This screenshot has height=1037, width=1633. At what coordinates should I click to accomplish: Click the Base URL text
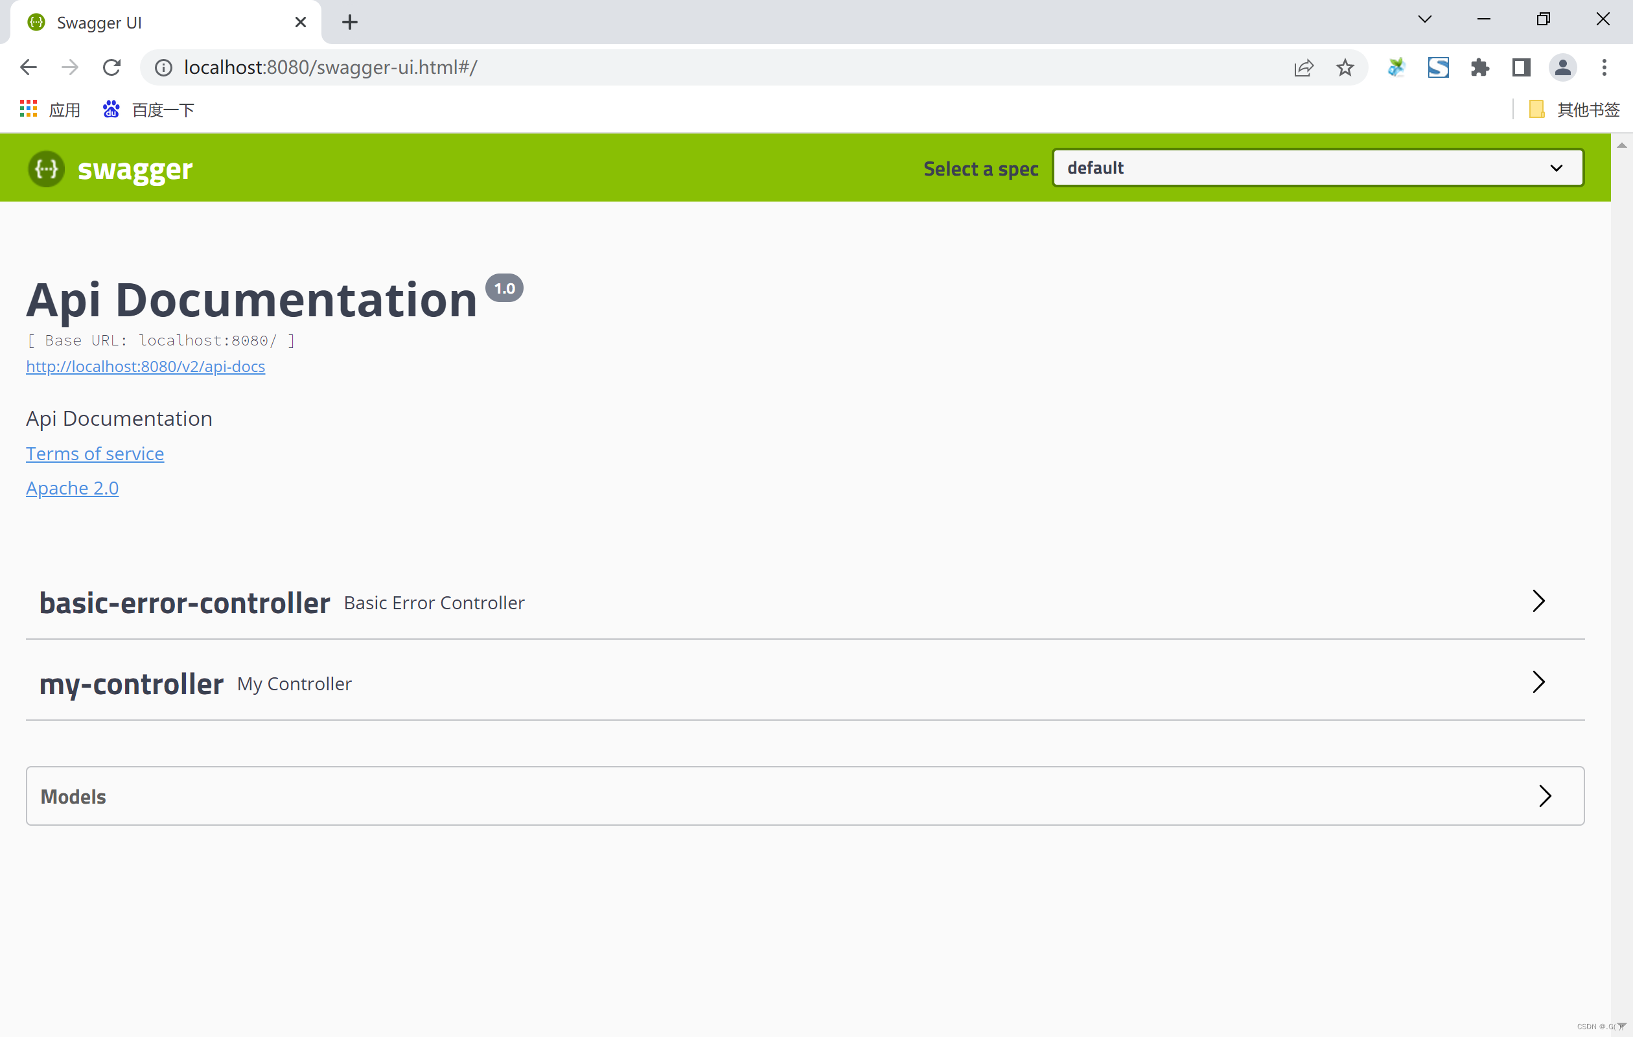(161, 340)
